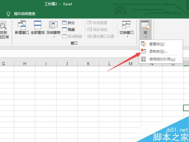Click the Hide icon next to 隐藏

coord(64,29)
